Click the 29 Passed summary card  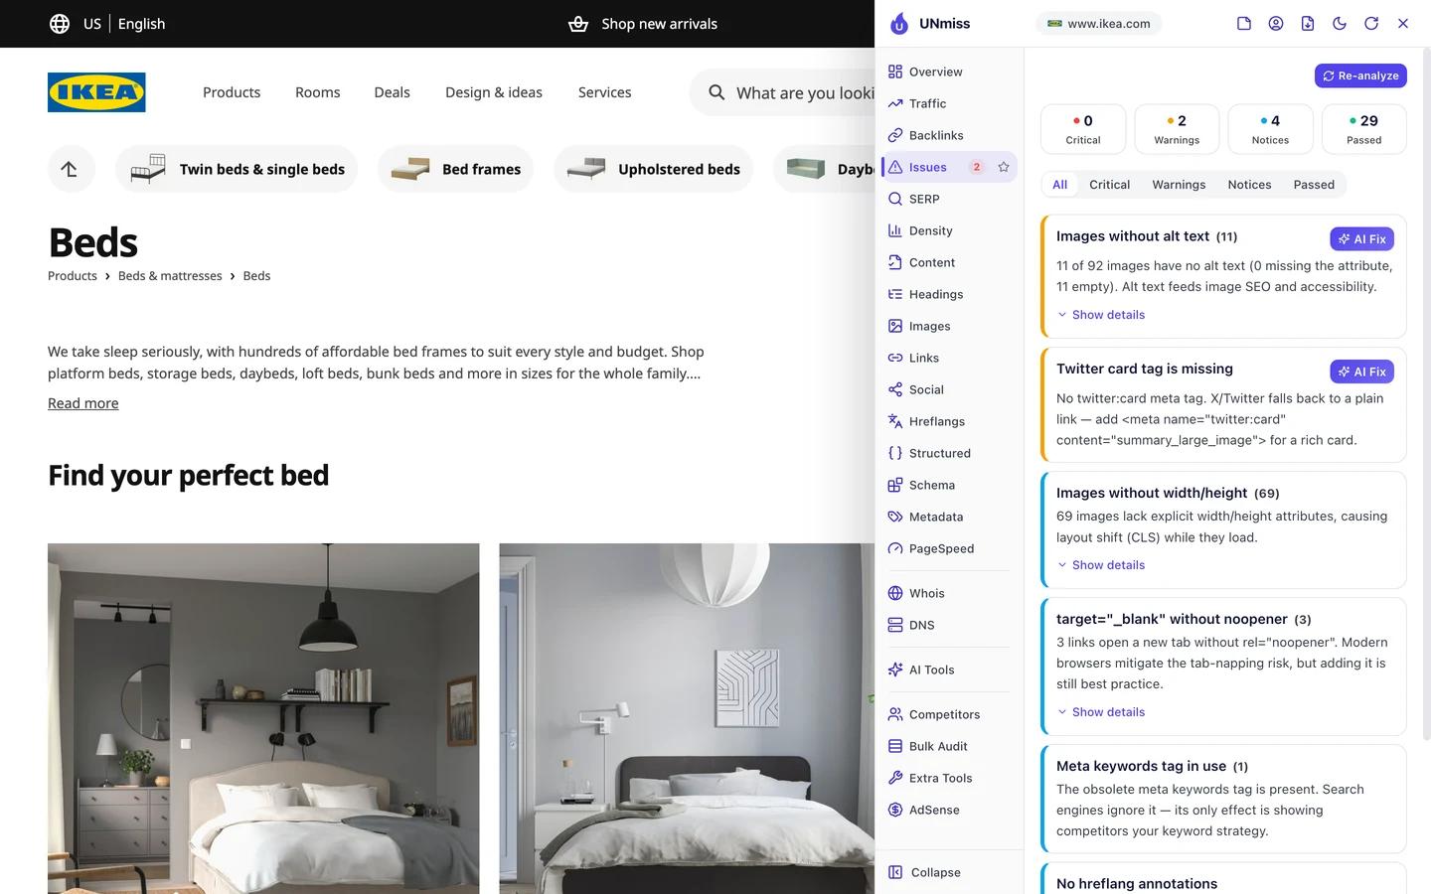click(1363, 129)
